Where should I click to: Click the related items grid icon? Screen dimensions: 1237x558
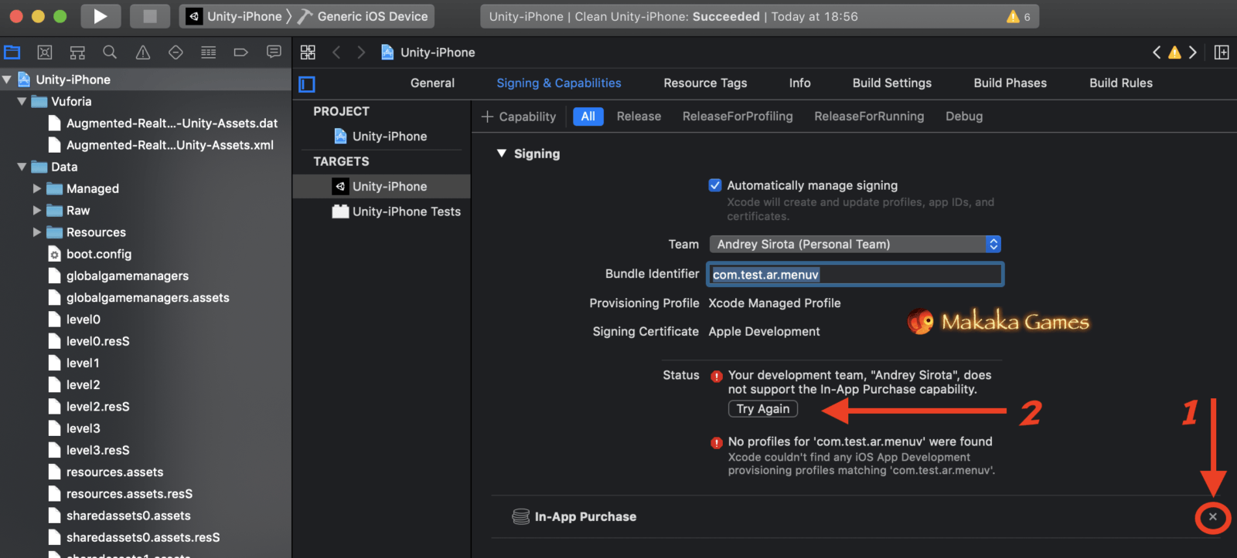click(308, 52)
